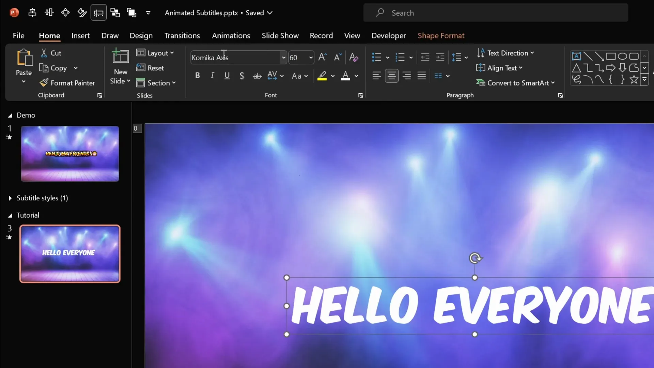Open the Slide Show tab

click(280, 35)
